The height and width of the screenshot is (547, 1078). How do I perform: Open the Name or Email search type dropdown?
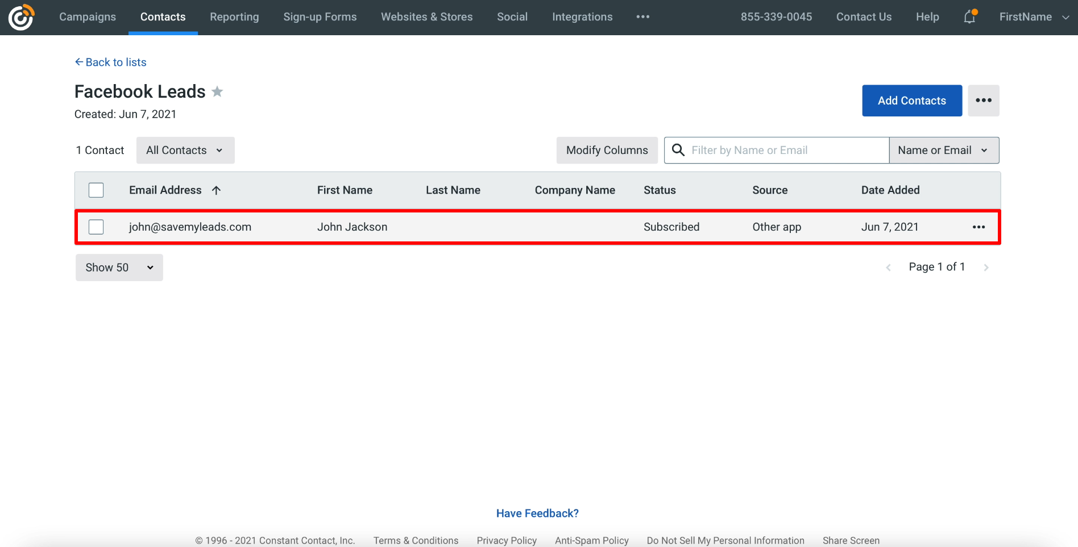point(944,151)
